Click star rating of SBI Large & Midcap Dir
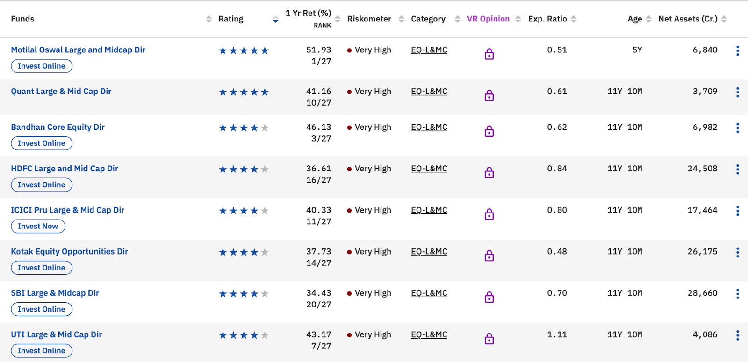The image size is (748, 362). [244, 294]
